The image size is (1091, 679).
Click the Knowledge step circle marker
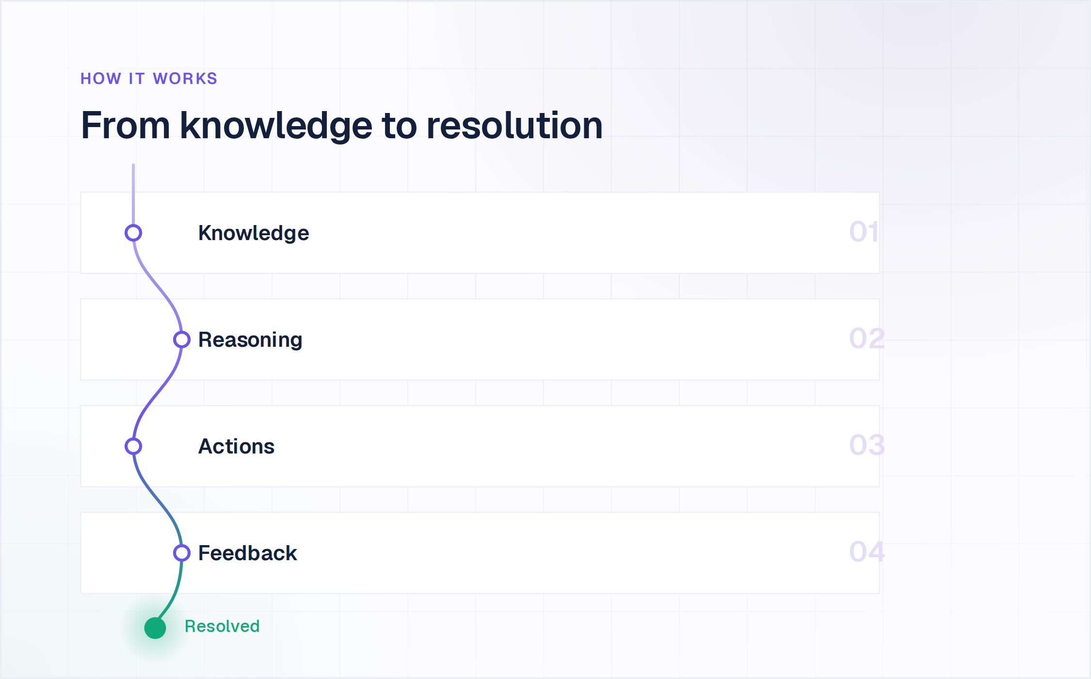pos(133,233)
